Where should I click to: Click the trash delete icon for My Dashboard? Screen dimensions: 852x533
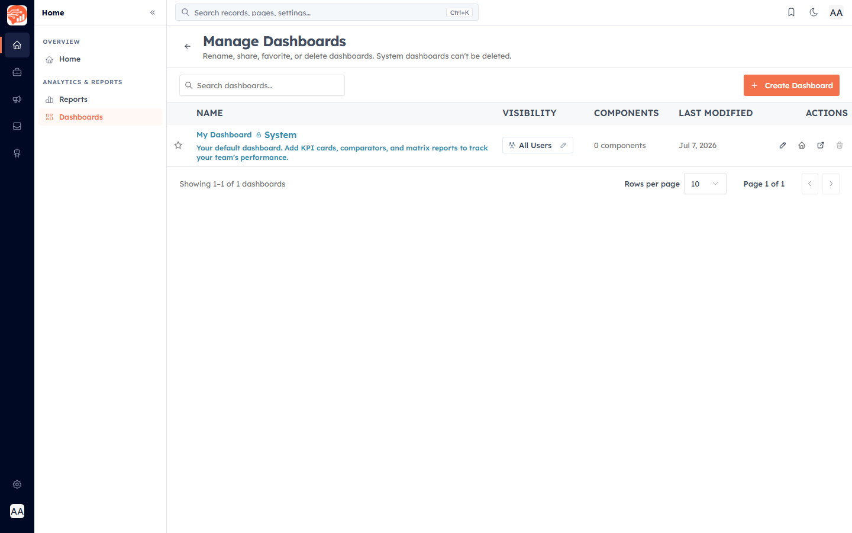click(x=840, y=145)
